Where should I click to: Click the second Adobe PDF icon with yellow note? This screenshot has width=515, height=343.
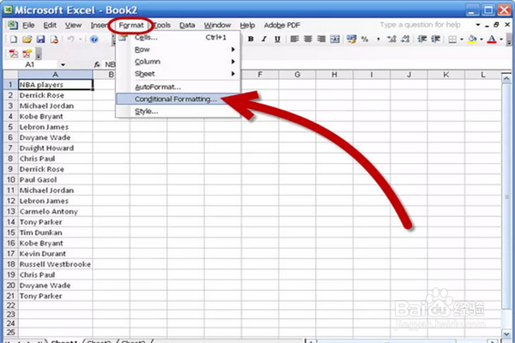tap(27, 53)
